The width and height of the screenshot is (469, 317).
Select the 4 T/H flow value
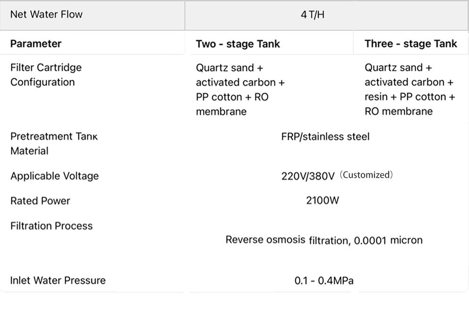[313, 15]
